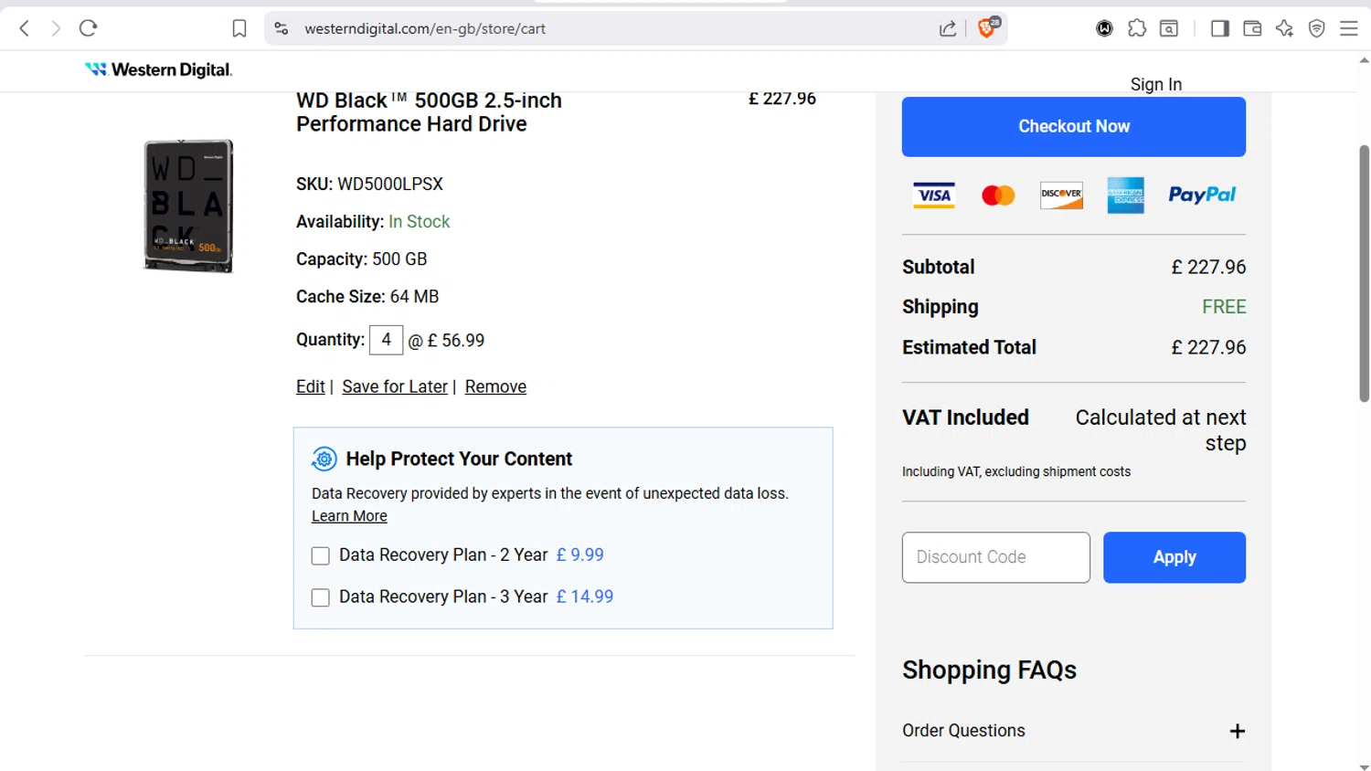Screen dimensions: 1371x771
Task: Click the Capacity 500 GB text
Action: click(361, 259)
